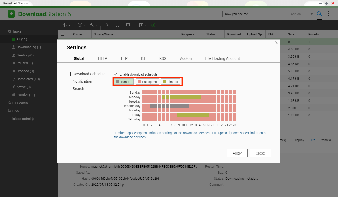Select the Turn off schedule mode
The height and width of the screenshot is (197, 338).
point(124,82)
